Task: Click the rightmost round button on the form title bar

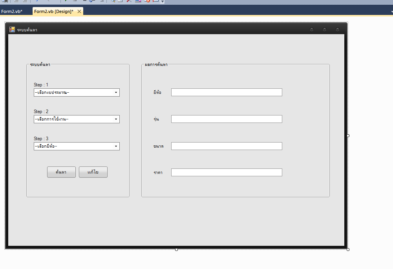Action: pyautogui.click(x=337, y=29)
